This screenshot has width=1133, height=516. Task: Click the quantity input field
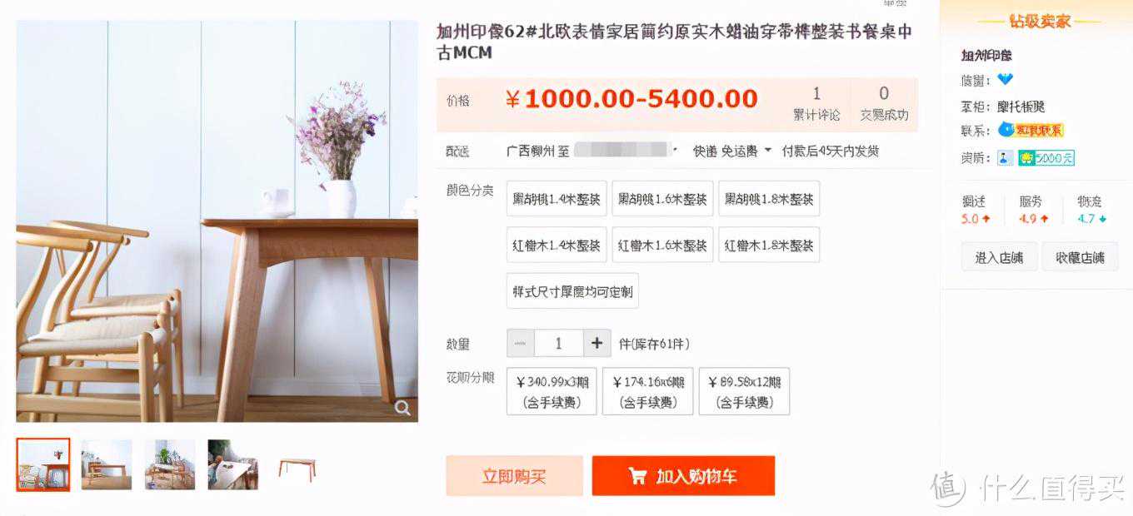(558, 343)
